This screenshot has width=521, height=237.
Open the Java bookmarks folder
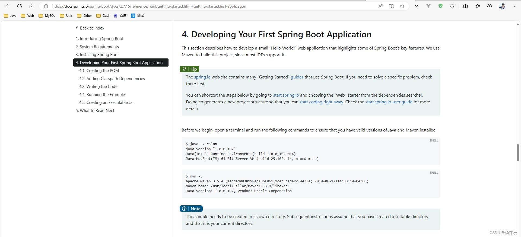point(10,16)
